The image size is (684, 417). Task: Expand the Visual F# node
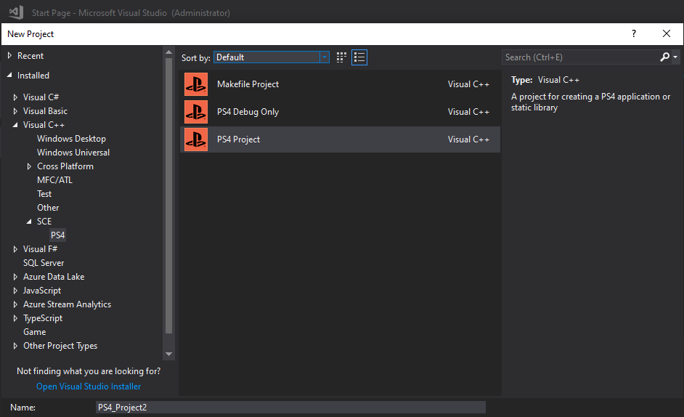[15, 249]
